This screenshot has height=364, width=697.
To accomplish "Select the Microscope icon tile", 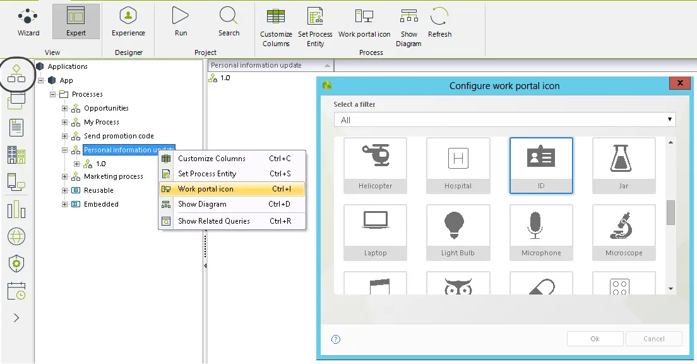I will 624,233.
